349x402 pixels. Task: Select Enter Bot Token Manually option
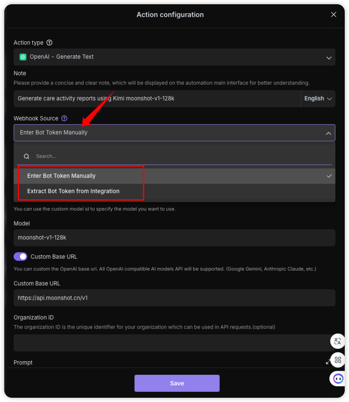pos(174,176)
